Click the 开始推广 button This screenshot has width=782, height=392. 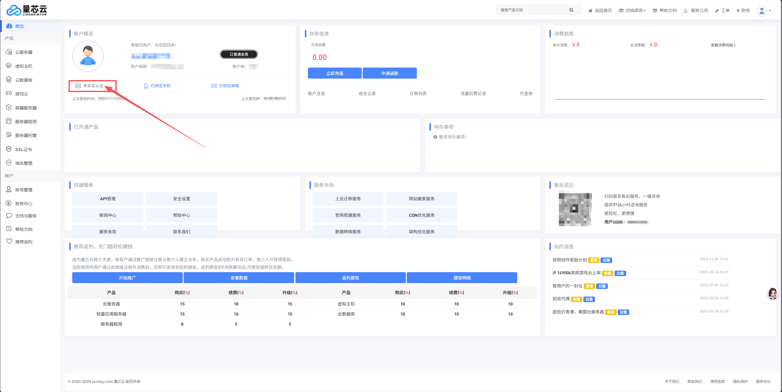click(x=127, y=278)
